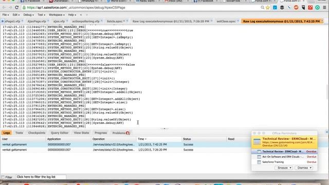Collapse the bottom panel using the corner icon

[327, 132]
